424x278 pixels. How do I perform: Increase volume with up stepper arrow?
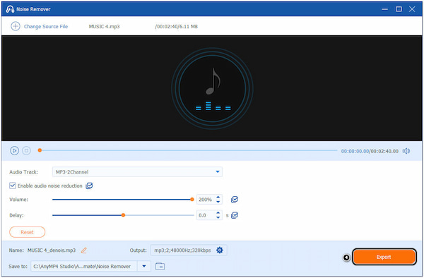tap(218, 198)
